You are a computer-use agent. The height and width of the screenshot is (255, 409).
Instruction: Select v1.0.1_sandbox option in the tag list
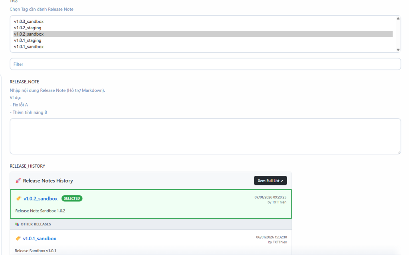coord(29,47)
